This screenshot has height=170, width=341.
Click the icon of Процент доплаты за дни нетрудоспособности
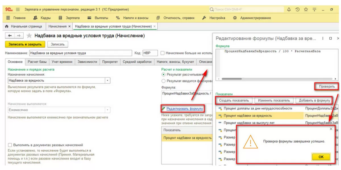coord(220,109)
